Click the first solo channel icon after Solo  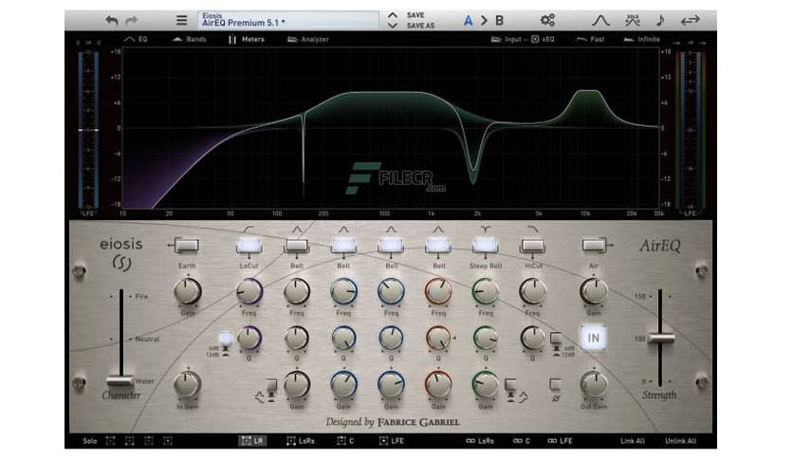pos(110,441)
